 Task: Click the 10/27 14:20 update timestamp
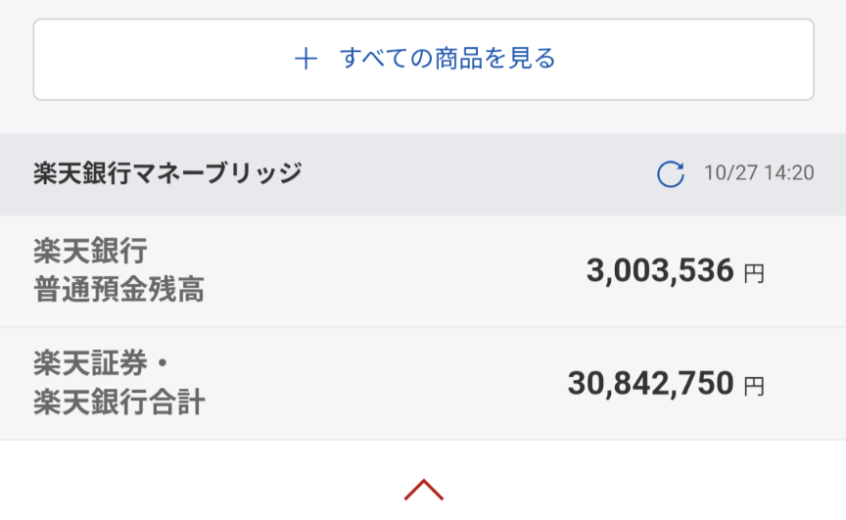pos(759,173)
